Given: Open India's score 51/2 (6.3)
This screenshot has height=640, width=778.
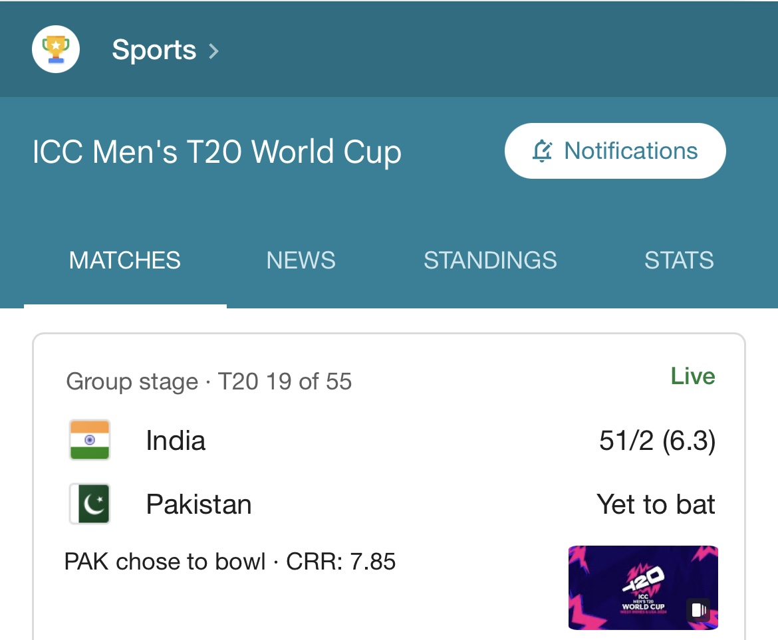Looking at the screenshot, I should (x=658, y=440).
